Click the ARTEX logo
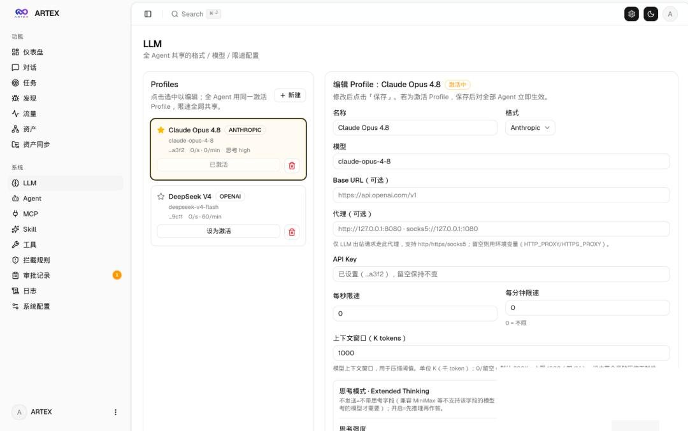This screenshot has width=688, height=431. 22,13
